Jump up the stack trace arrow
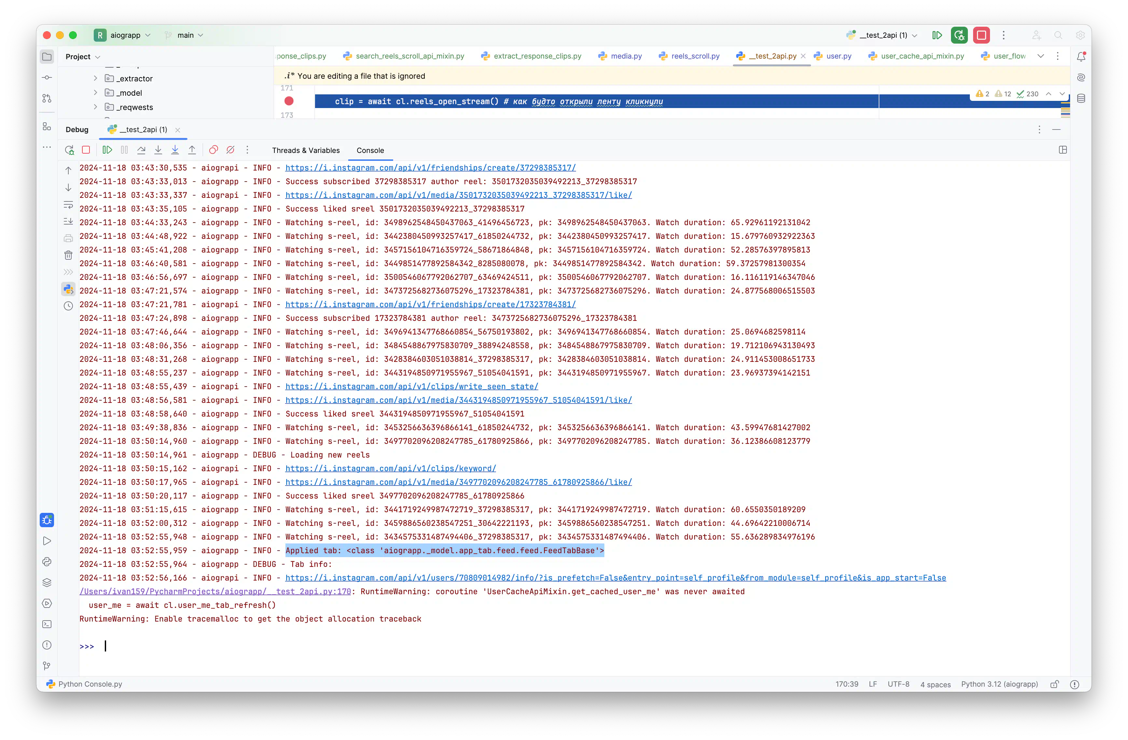The image size is (1128, 740). tap(68, 171)
